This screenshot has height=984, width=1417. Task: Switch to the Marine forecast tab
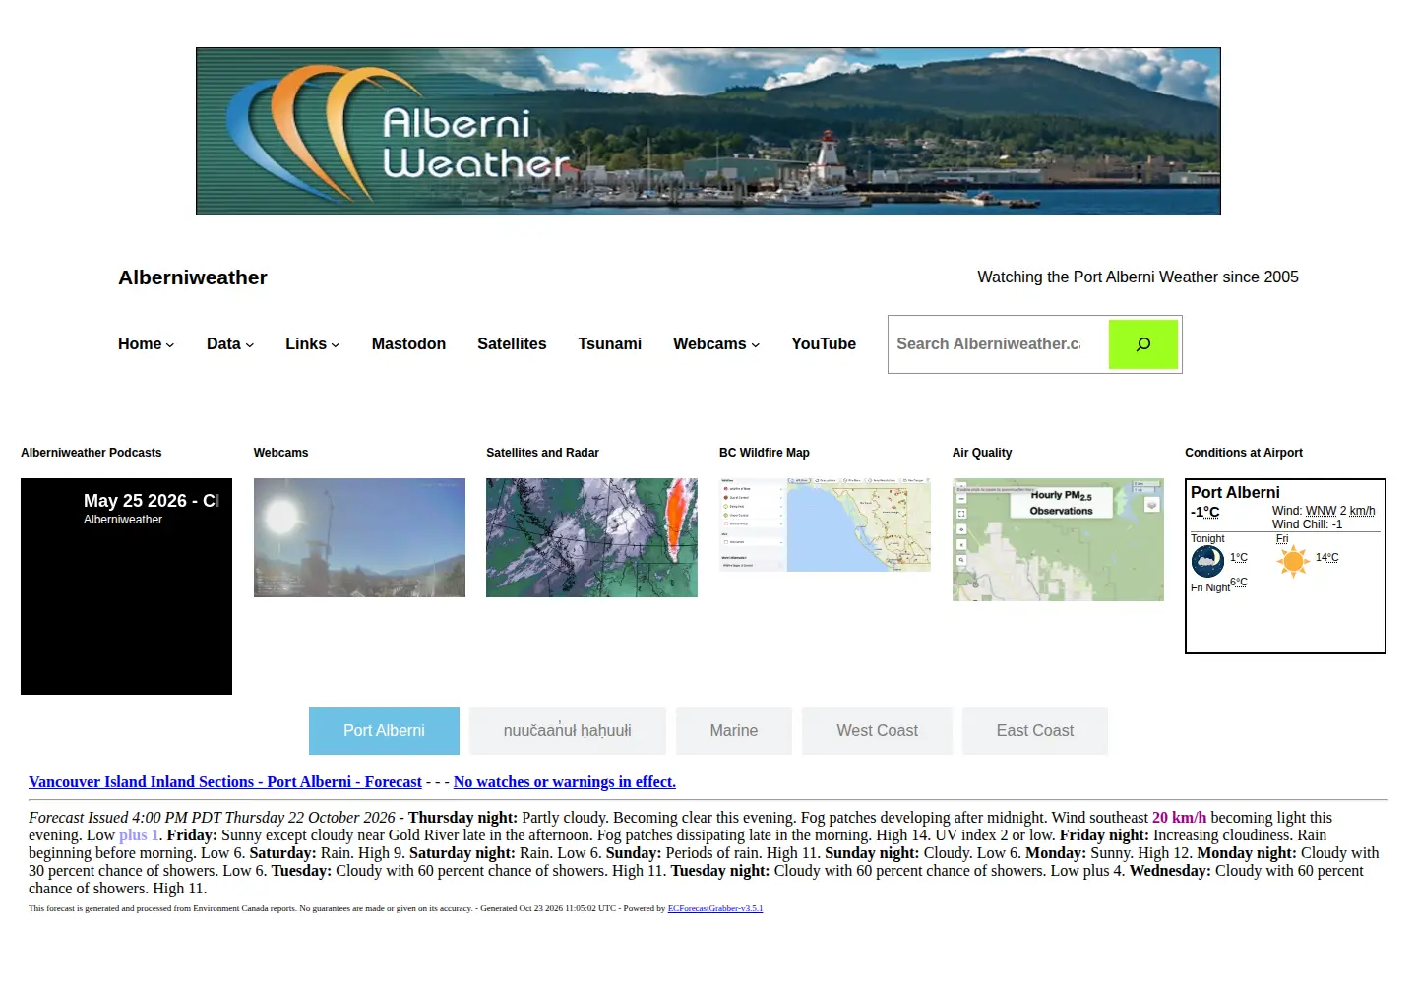coord(734,731)
